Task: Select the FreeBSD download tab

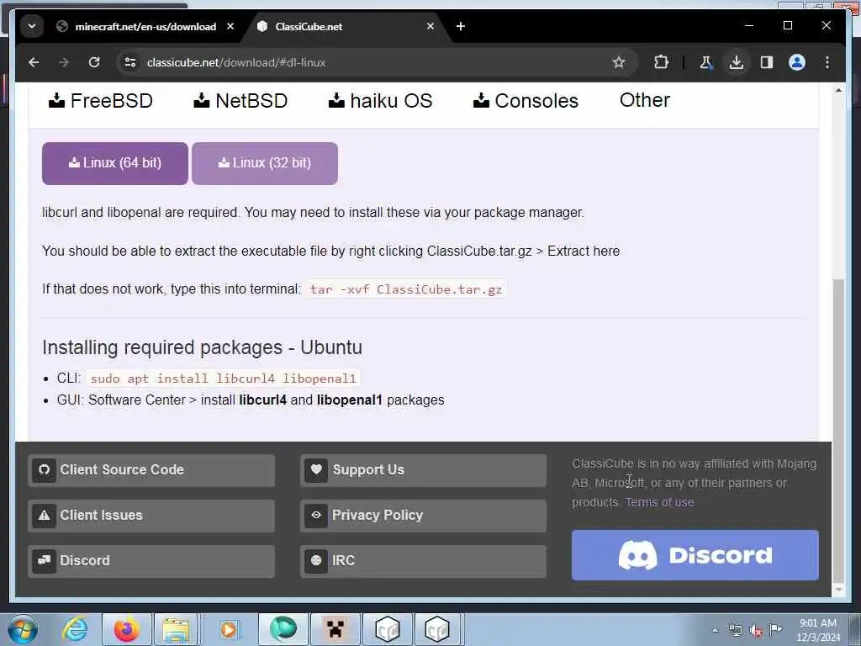Action: (101, 101)
